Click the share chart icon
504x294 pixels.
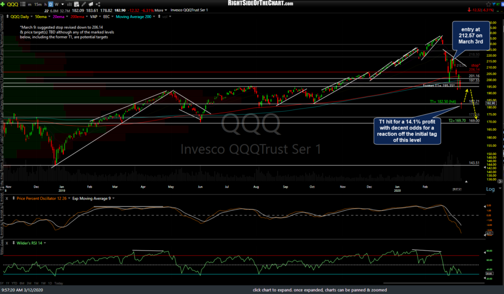click(98, 4)
